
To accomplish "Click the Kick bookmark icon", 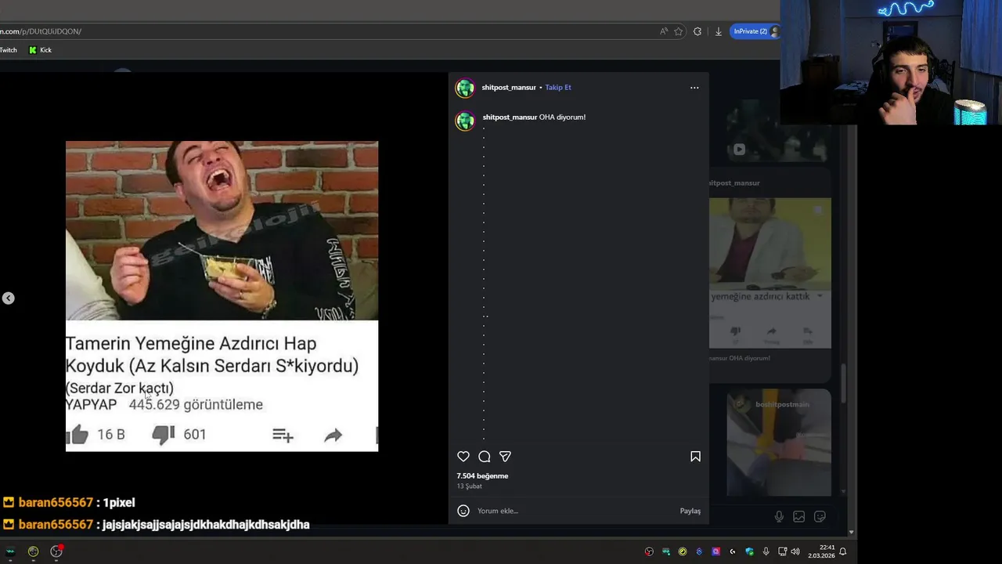I will pos(33,50).
